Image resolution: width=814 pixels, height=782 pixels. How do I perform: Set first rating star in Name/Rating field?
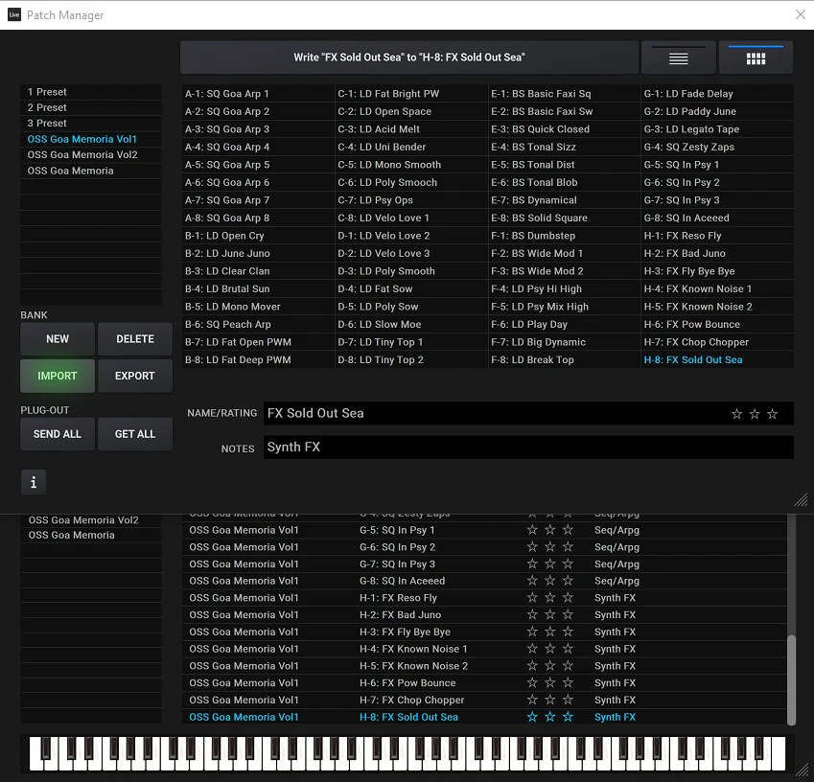736,414
